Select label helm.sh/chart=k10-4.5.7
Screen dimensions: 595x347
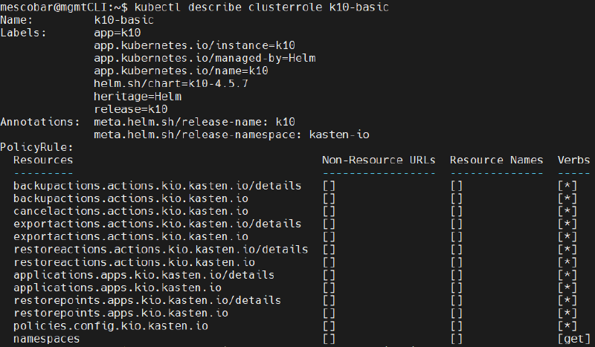click(171, 83)
